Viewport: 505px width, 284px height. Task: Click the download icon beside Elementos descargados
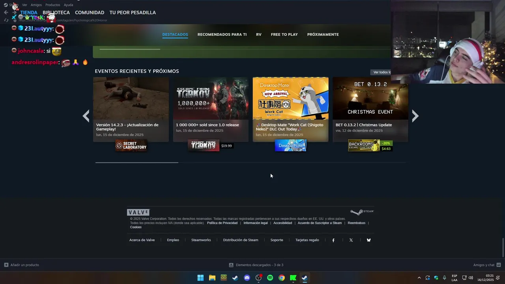[x=231, y=265]
